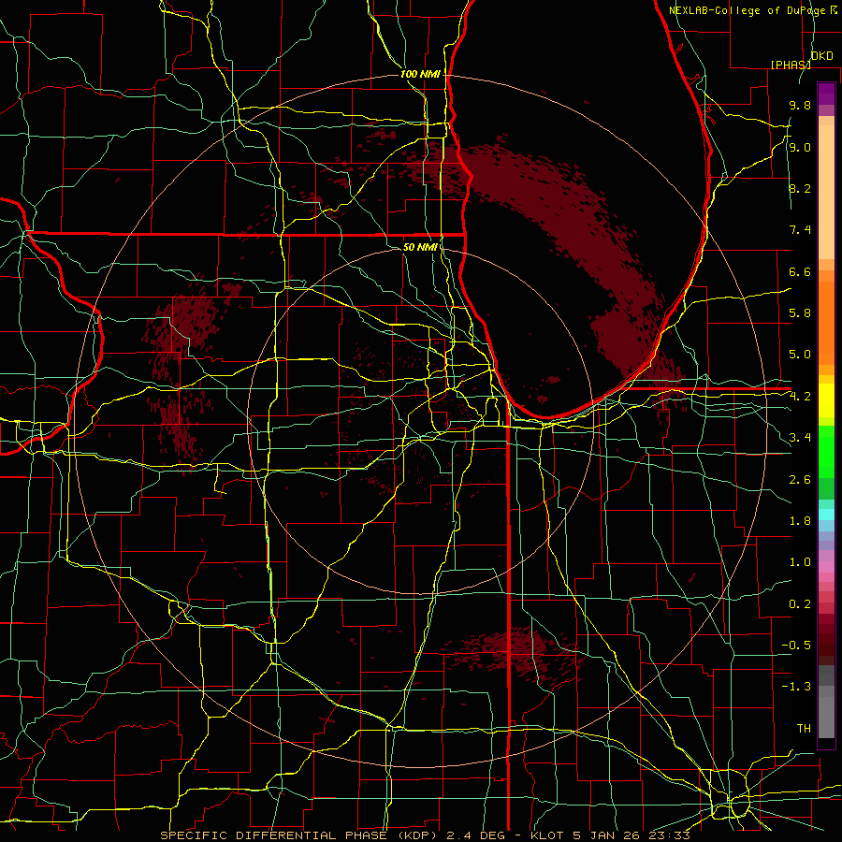Click the 3.4 value on the scale
Screen dimensions: 842x842
(800, 438)
